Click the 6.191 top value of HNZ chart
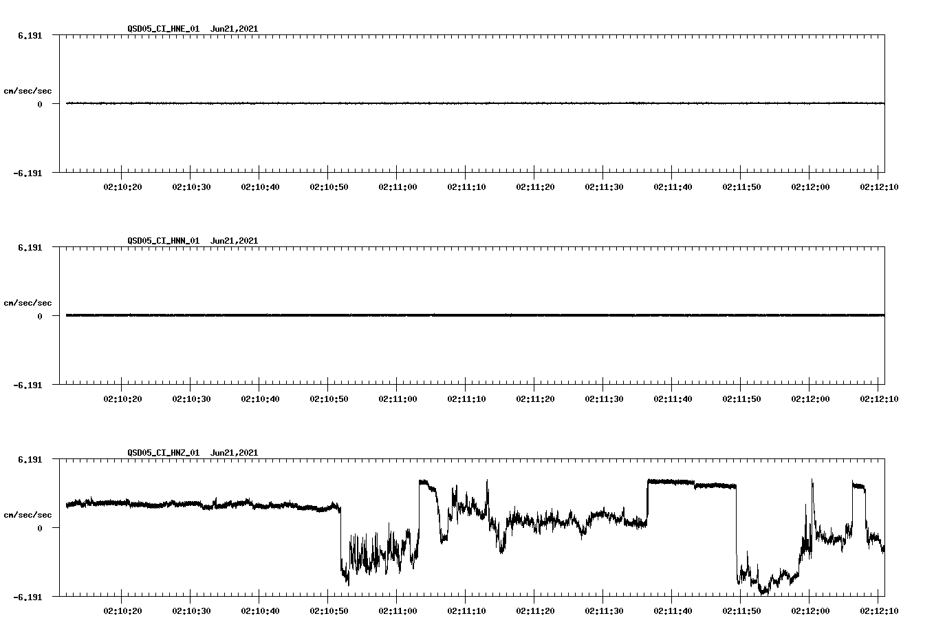This screenshot has width=934, height=636. 30,459
